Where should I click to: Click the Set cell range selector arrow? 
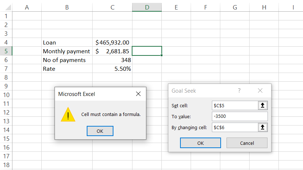pos(263,105)
